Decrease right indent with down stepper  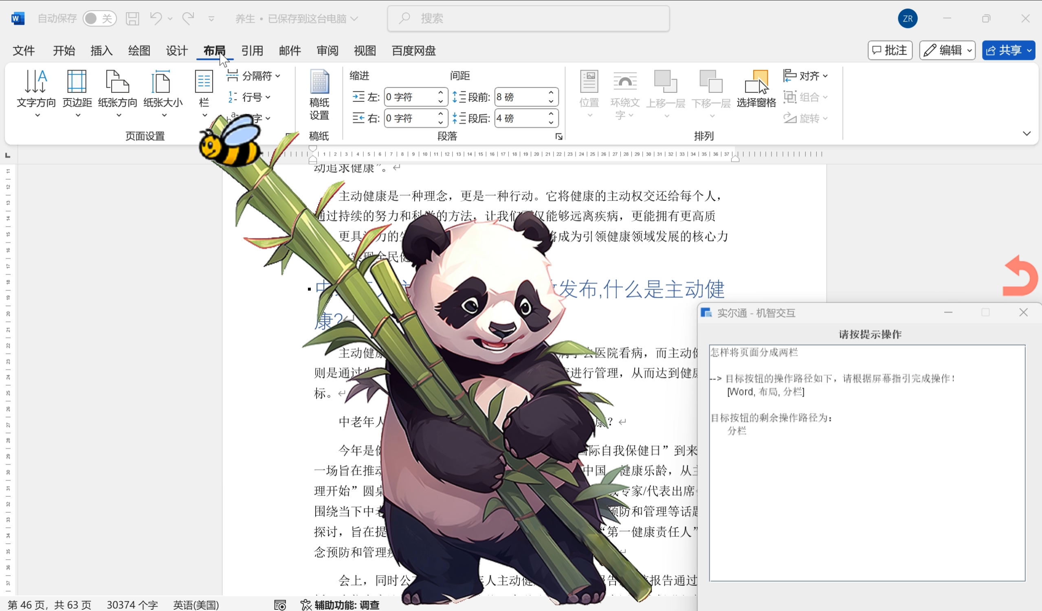tap(441, 123)
